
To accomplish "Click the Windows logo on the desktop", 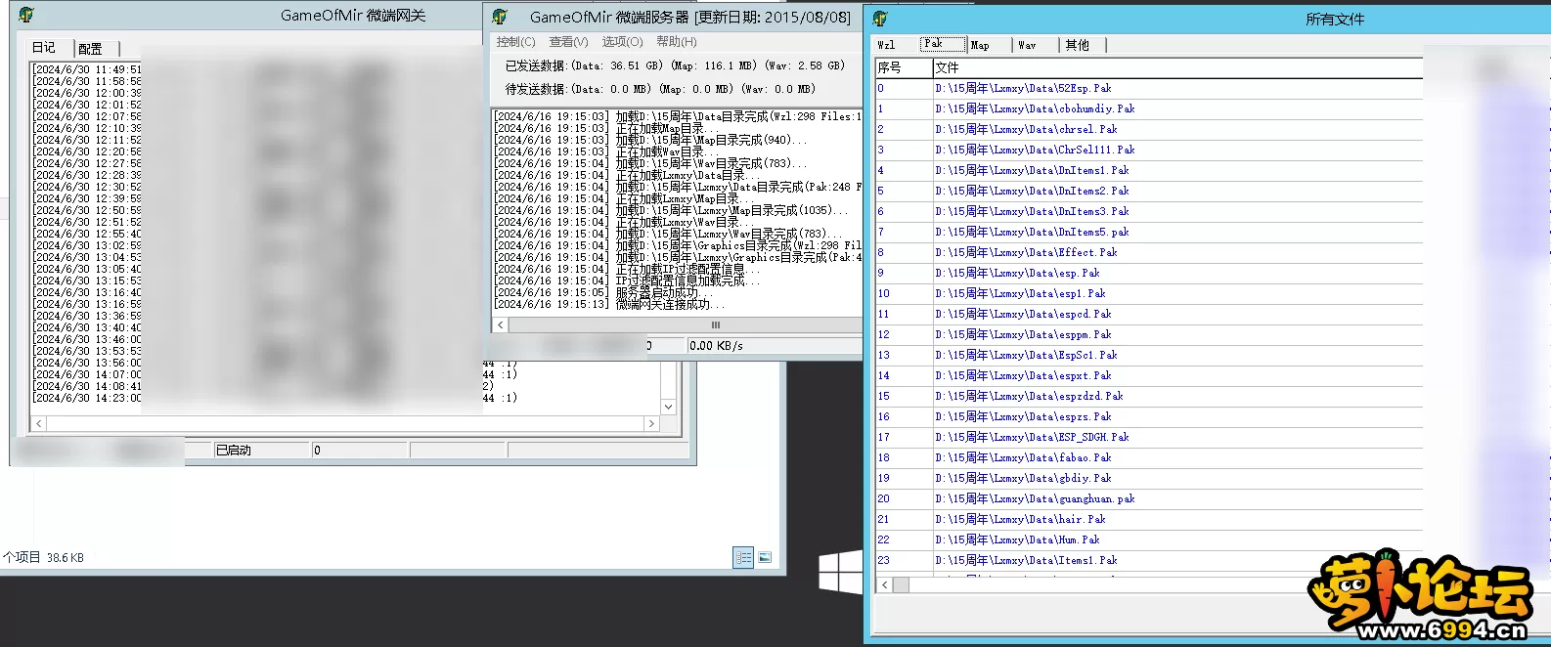I will point(840,572).
